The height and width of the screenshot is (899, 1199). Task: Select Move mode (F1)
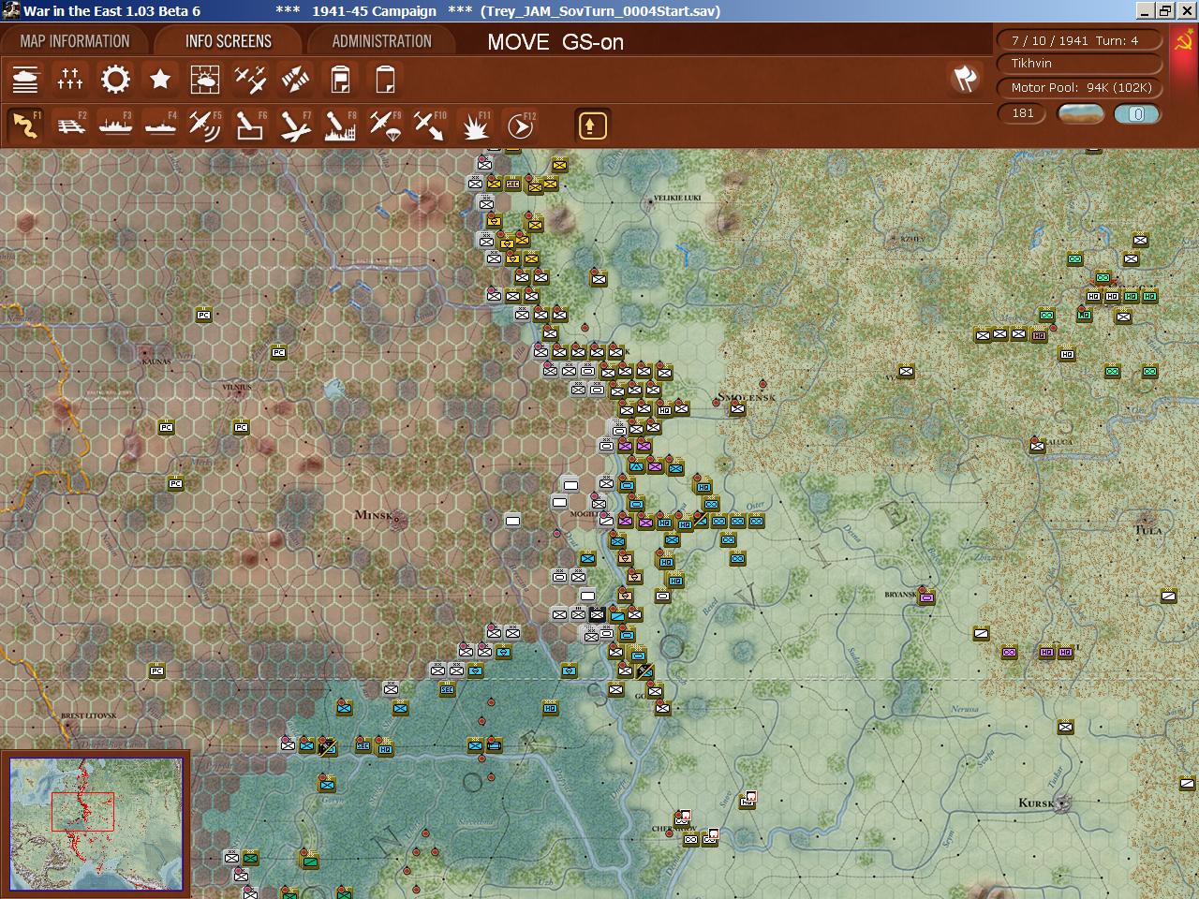pos(25,125)
